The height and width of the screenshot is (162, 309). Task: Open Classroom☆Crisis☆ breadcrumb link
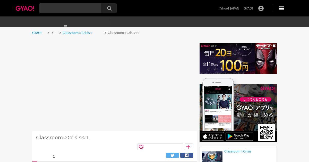pyautogui.click(x=78, y=33)
